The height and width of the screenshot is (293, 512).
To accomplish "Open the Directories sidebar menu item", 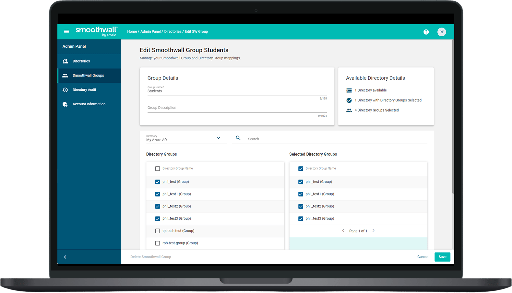I will point(89,61).
